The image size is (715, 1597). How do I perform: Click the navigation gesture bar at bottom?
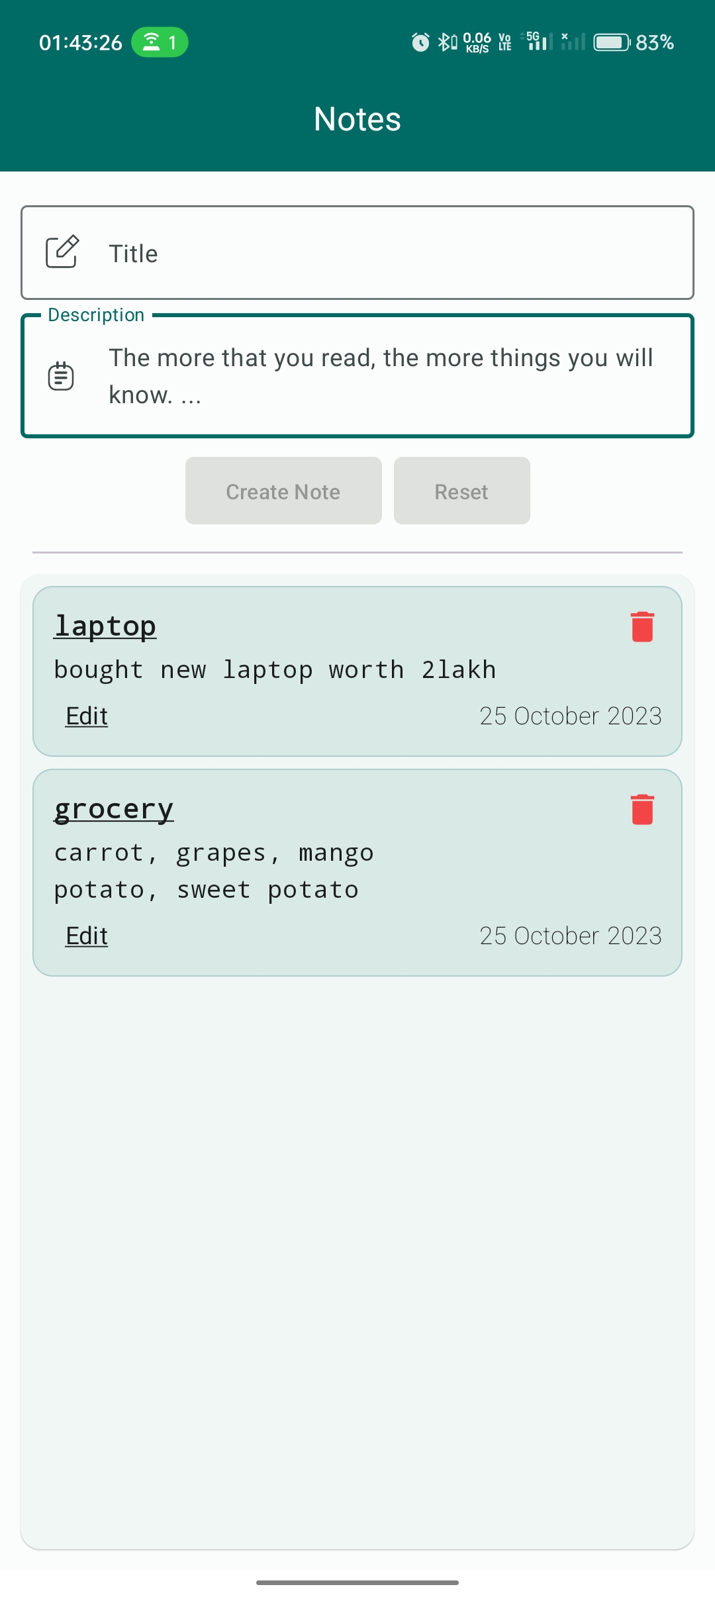point(358,1581)
